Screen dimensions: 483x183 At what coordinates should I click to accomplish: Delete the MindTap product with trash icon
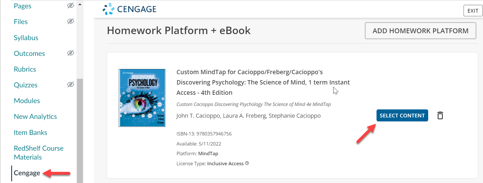tap(440, 115)
